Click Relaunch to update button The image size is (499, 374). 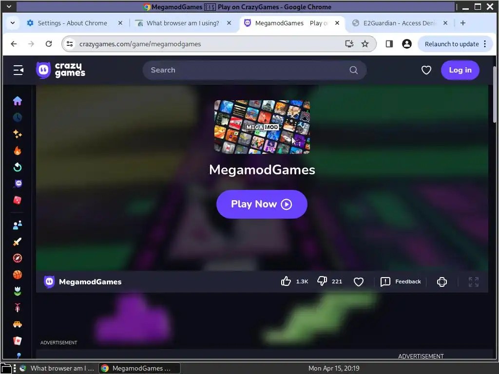[x=452, y=44]
